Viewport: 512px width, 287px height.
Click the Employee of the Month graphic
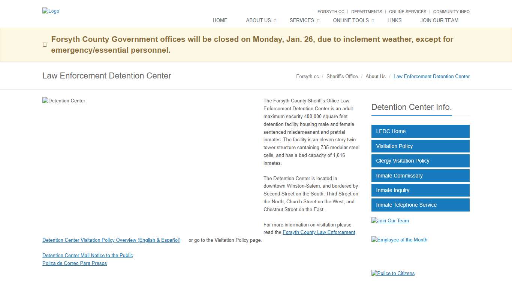pyautogui.click(x=399, y=240)
